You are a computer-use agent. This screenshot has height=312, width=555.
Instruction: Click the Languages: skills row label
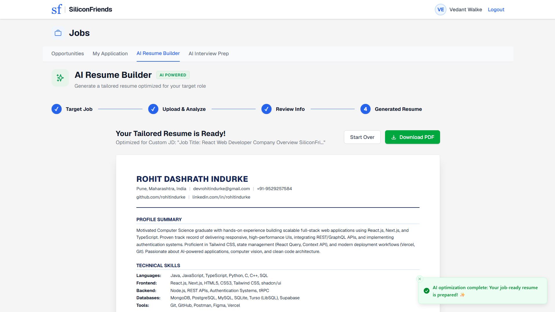(x=149, y=276)
